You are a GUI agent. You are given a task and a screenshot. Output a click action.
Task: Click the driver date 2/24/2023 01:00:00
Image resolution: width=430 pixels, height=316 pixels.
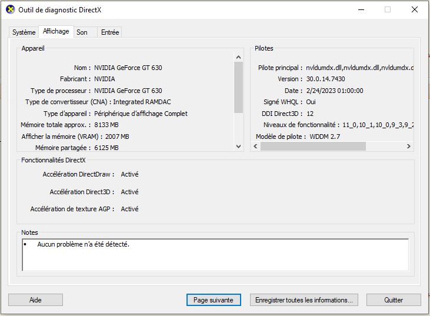click(335, 91)
